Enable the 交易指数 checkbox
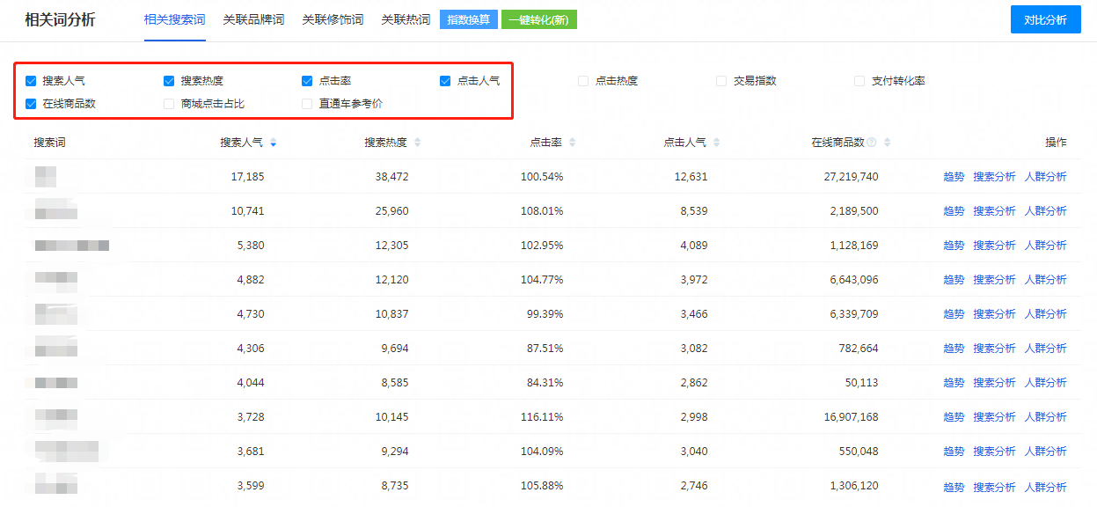The width and height of the screenshot is (1097, 507). click(x=721, y=81)
